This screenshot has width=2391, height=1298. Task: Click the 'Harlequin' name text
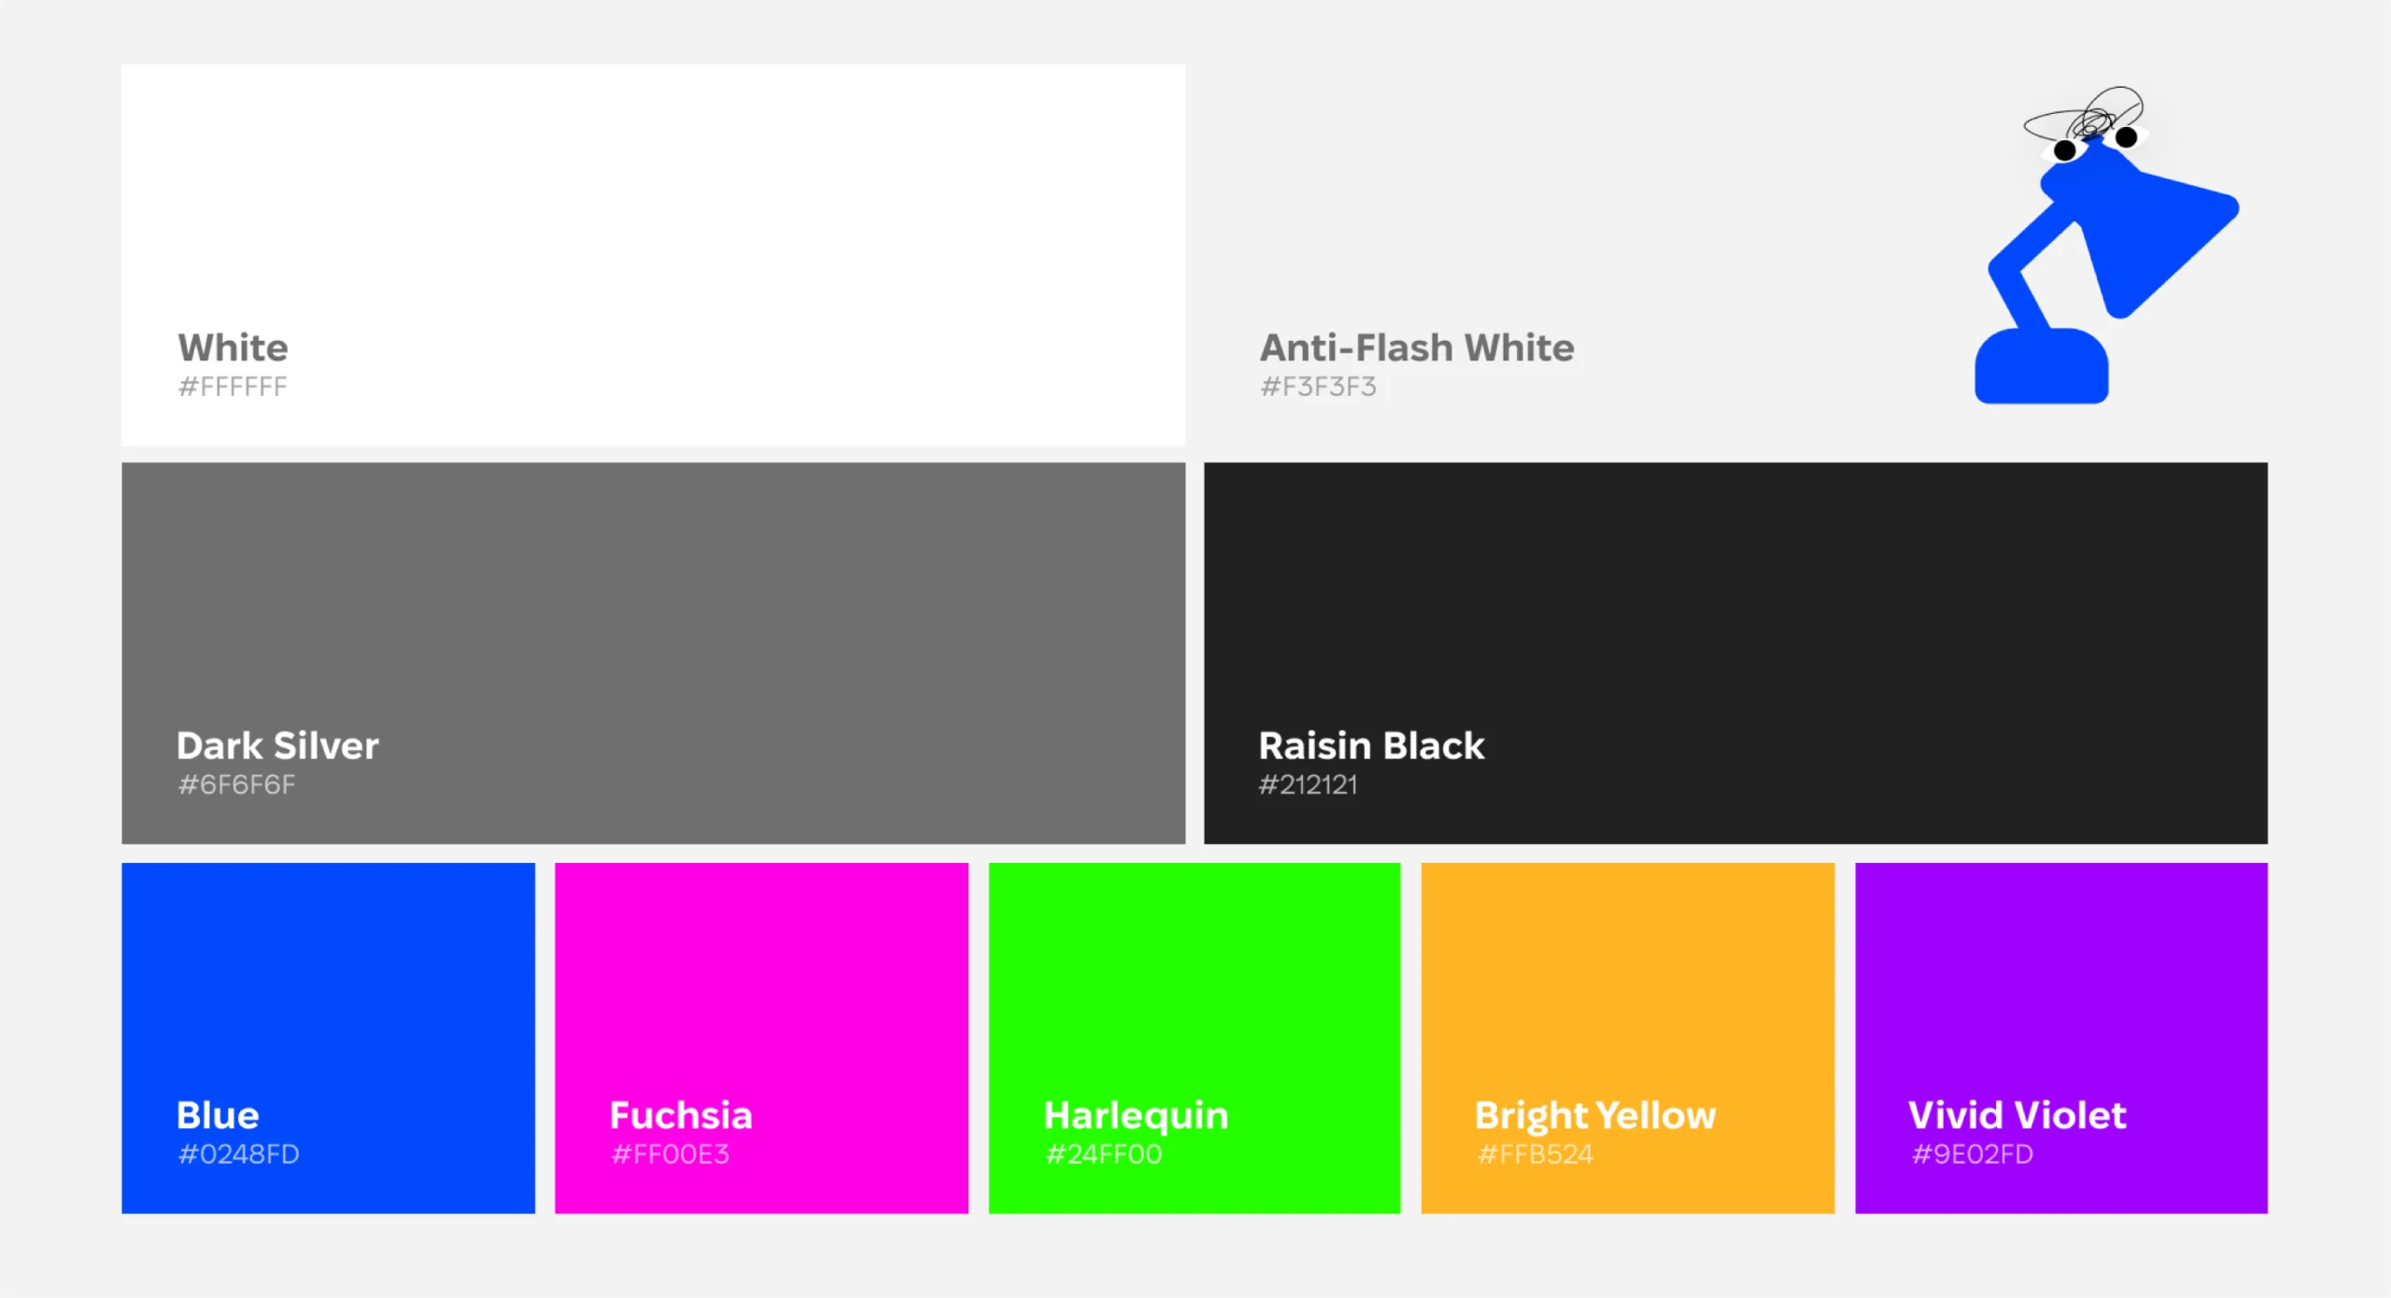(1136, 1117)
